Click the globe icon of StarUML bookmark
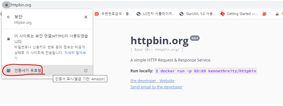This screenshot has width=283, height=106. click(181, 14)
